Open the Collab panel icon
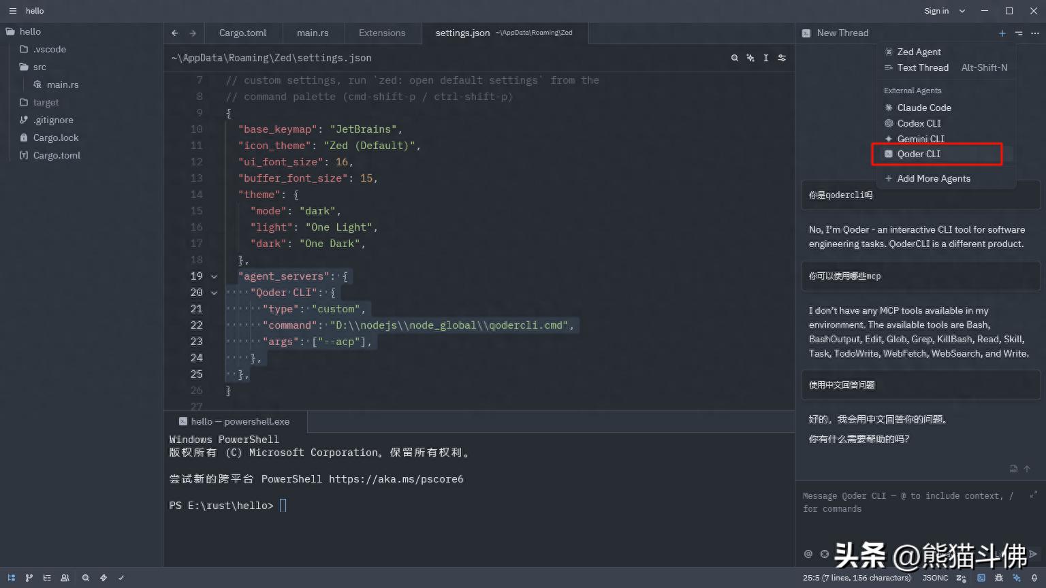The width and height of the screenshot is (1046, 588). pyautogui.click(x=65, y=578)
